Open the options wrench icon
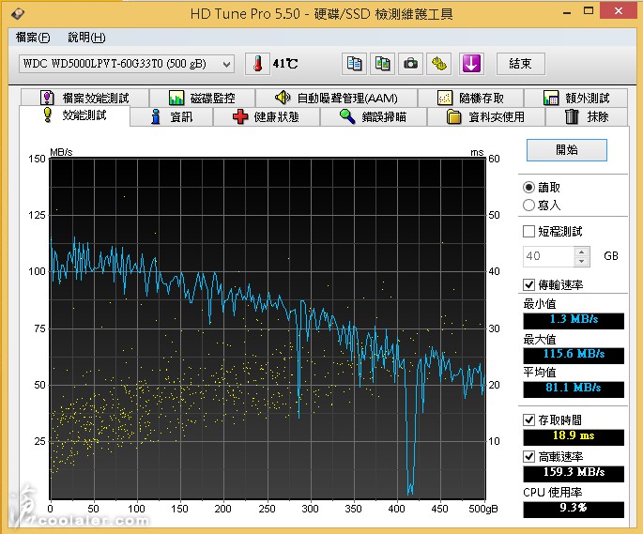 click(438, 64)
